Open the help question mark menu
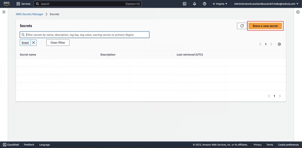 (x=204, y=4)
